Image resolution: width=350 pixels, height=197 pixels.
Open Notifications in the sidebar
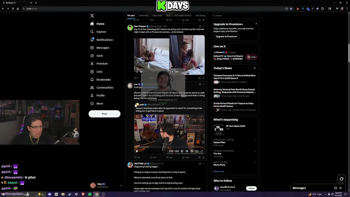(x=101, y=40)
